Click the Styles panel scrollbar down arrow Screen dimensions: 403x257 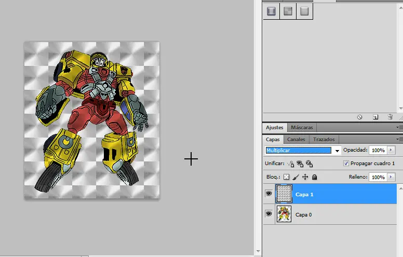point(401,109)
